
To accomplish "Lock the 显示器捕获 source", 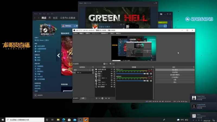I will click(x=114, y=86).
